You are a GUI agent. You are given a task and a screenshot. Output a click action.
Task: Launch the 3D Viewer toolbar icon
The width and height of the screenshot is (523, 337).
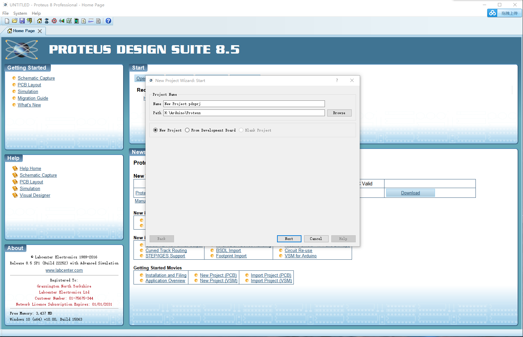(x=62, y=21)
